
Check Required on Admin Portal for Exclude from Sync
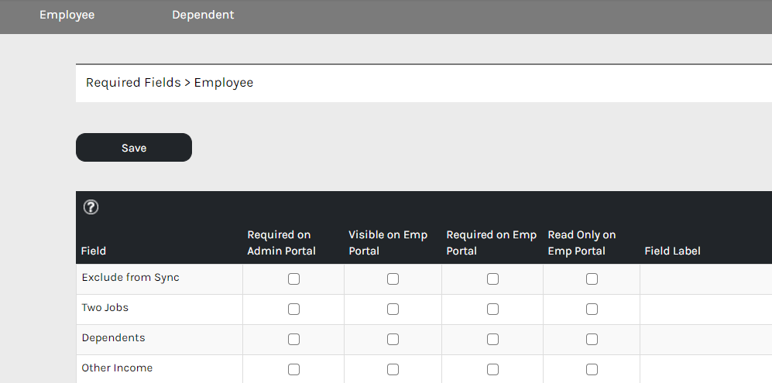tap(293, 279)
